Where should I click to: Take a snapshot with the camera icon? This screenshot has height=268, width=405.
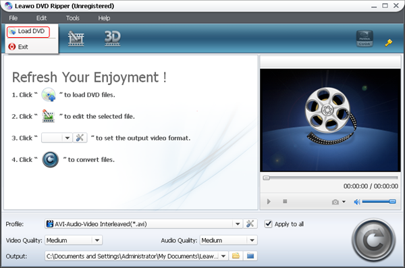(335, 202)
